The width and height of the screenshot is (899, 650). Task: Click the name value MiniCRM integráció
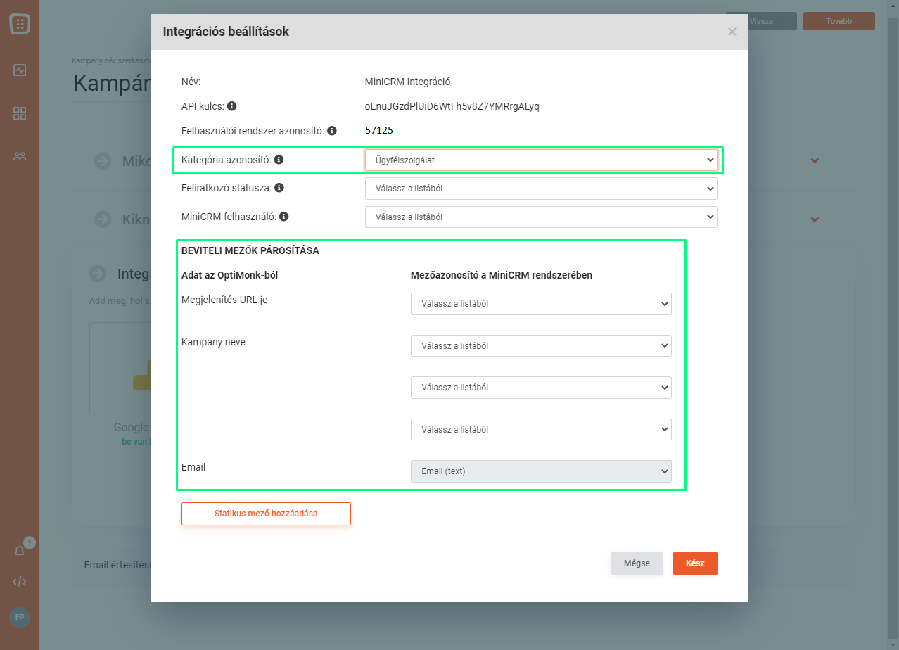[408, 82]
